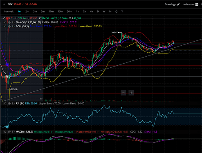Open the Drawings pencil tool
Viewport: 202px width, 153px height.
pos(178,4)
